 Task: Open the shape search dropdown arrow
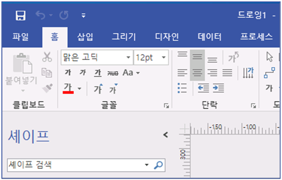click(147, 165)
